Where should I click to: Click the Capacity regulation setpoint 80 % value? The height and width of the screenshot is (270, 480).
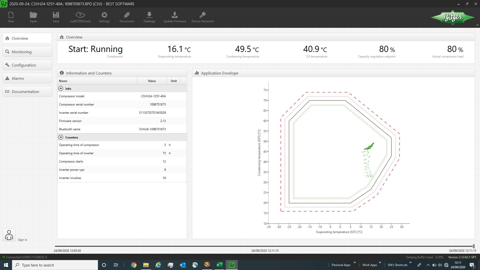coord(387,49)
